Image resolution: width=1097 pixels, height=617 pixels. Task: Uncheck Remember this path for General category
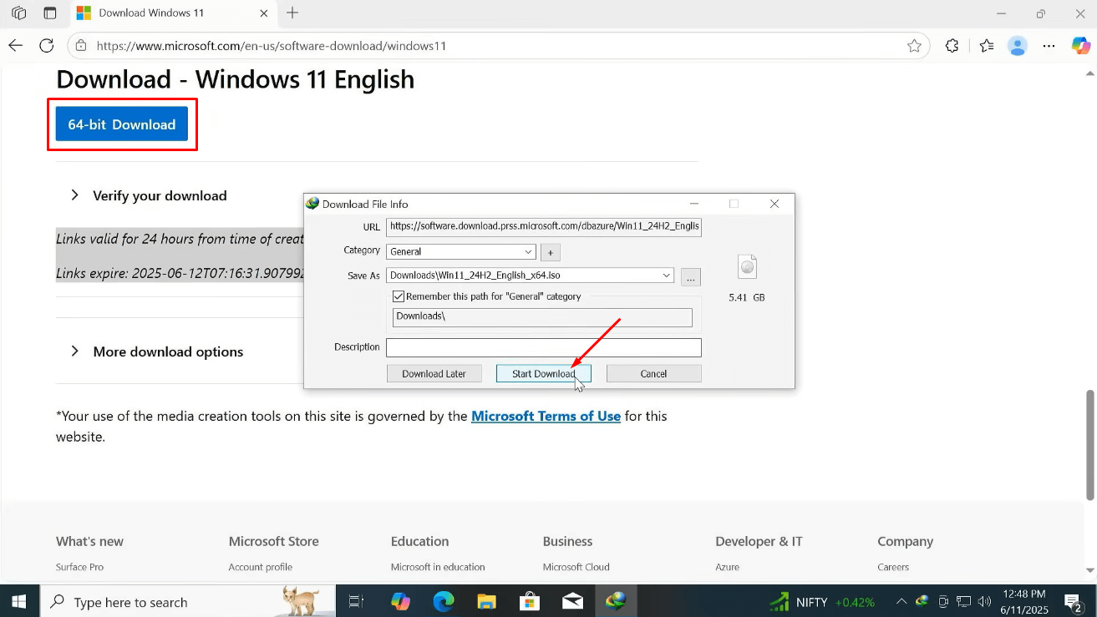pyautogui.click(x=399, y=296)
